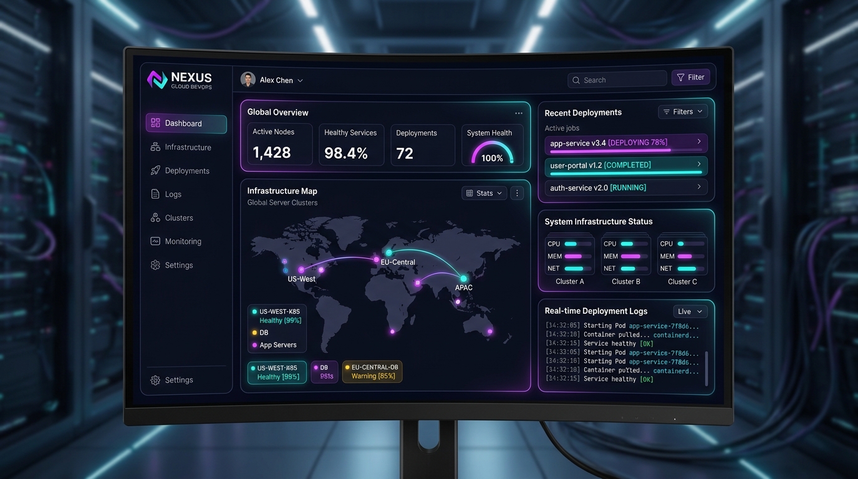Image resolution: width=858 pixels, height=479 pixels.
Task: Click the Logs document icon
Action: click(x=155, y=194)
